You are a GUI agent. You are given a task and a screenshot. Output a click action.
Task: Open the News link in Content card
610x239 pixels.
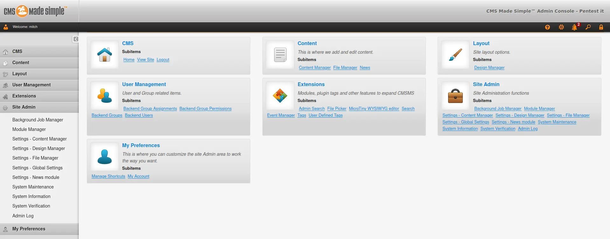pyautogui.click(x=365, y=68)
